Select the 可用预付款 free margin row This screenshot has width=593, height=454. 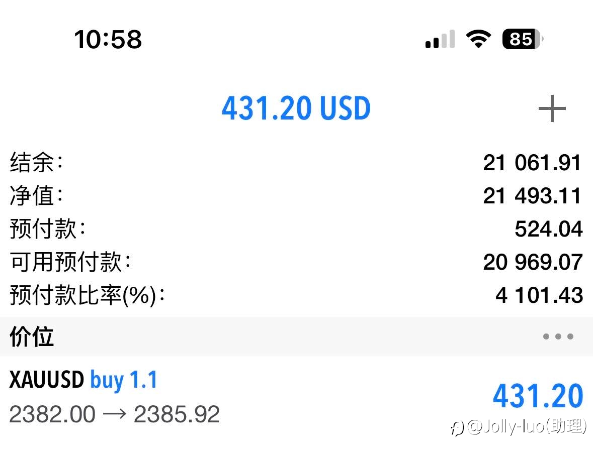coord(297,262)
